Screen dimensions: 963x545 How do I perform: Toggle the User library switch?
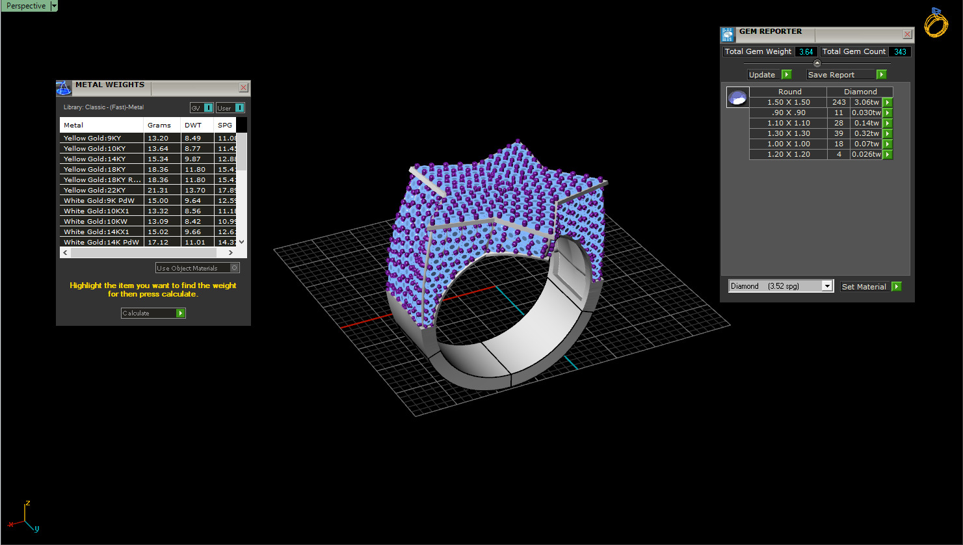[x=231, y=108]
